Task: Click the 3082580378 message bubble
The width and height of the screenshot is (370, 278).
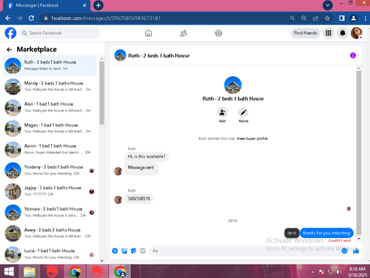Action: (x=139, y=199)
